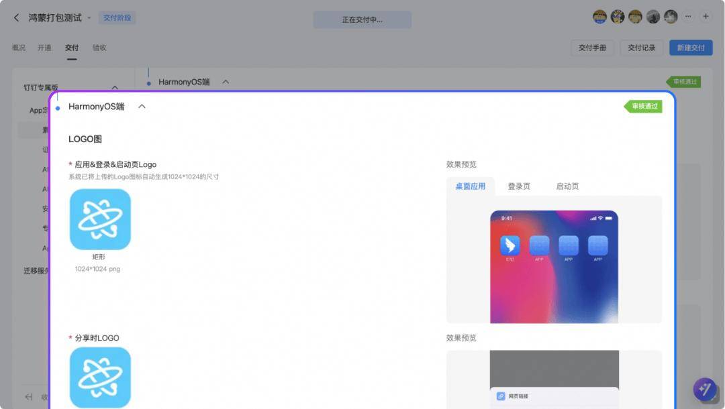Select the 桌面应用 preview tab

point(470,186)
